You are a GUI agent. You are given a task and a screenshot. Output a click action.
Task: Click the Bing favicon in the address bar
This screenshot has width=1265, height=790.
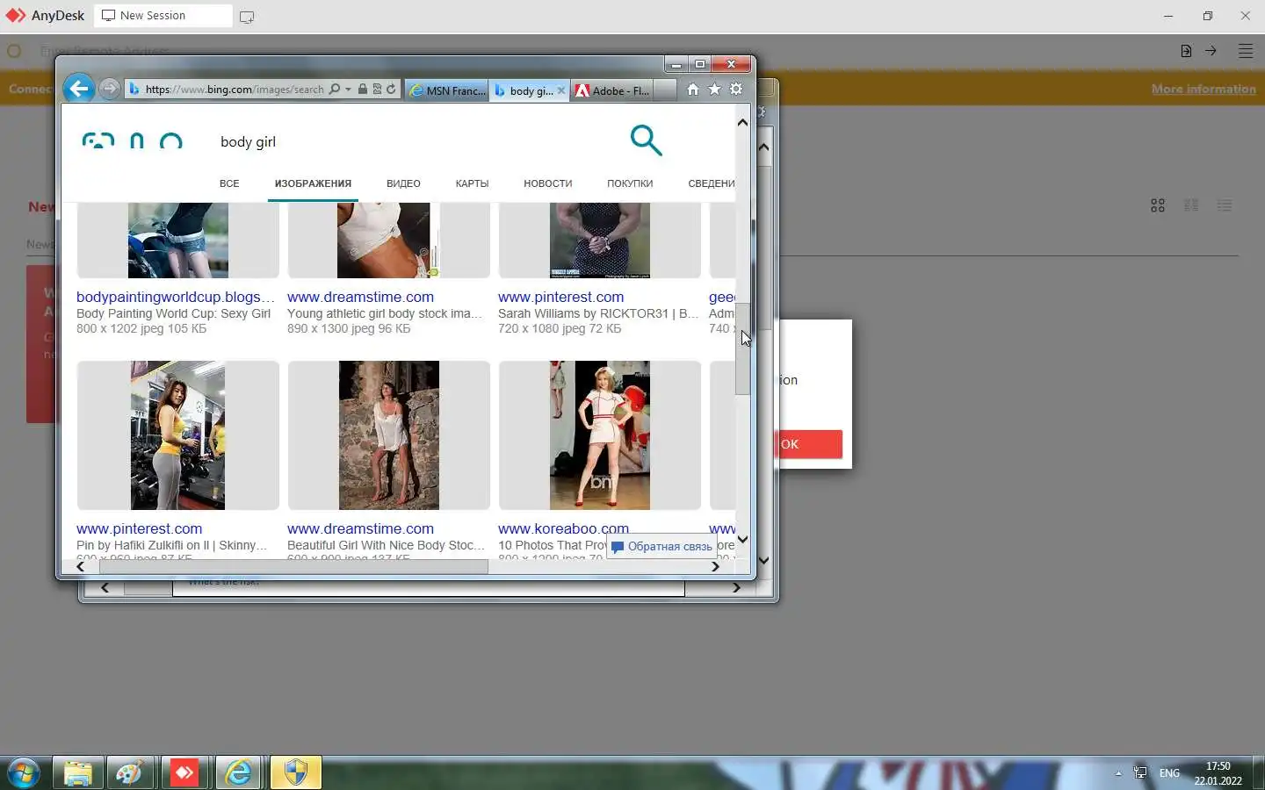[134, 90]
